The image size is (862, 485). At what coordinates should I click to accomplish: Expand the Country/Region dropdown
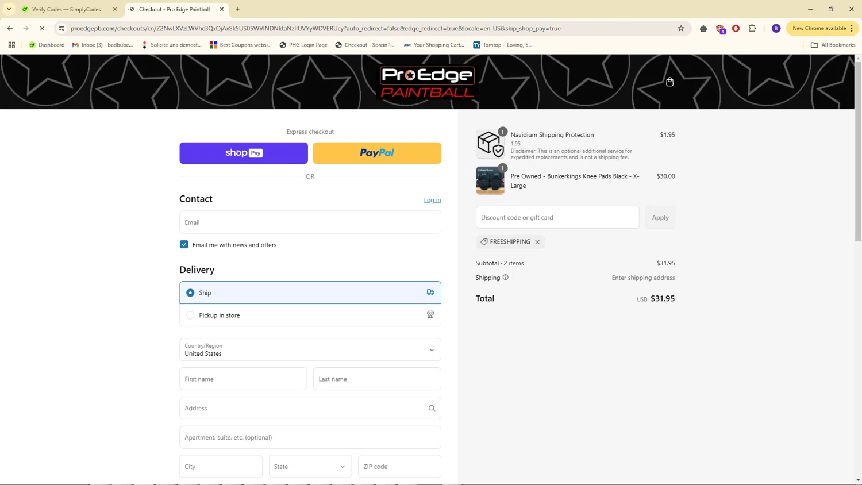click(310, 349)
